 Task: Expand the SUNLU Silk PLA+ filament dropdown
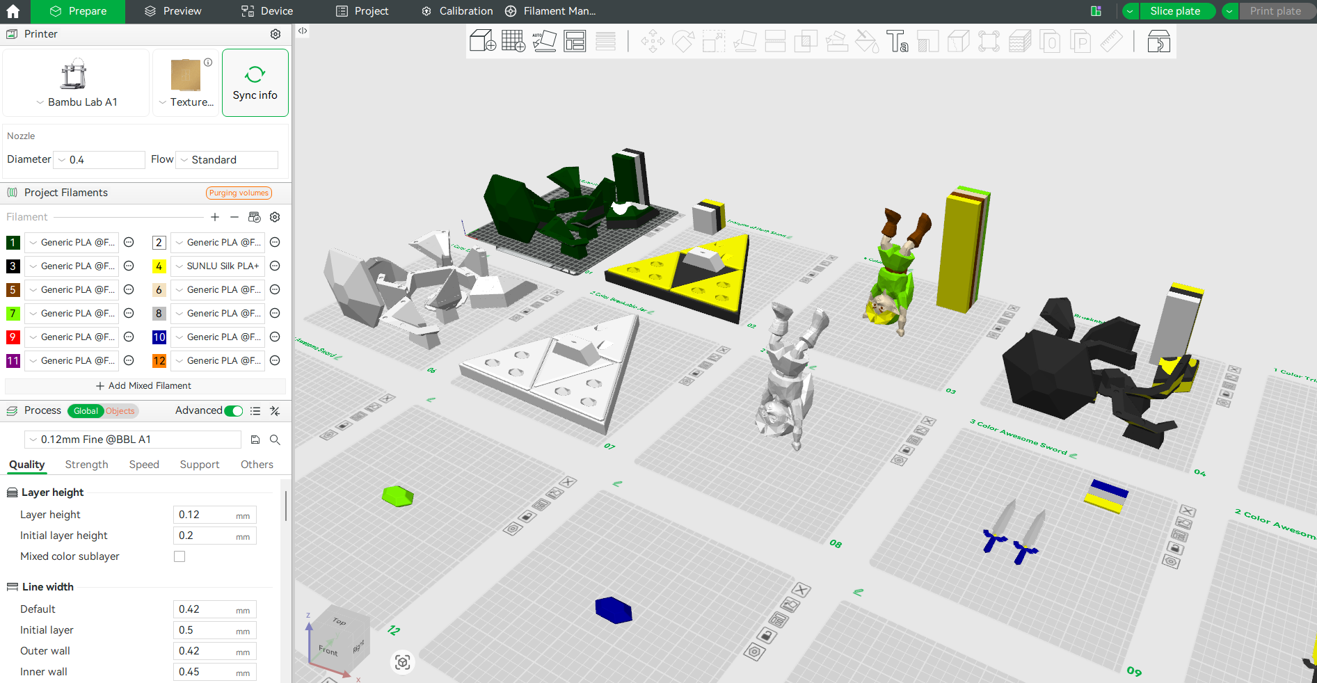[x=217, y=266]
